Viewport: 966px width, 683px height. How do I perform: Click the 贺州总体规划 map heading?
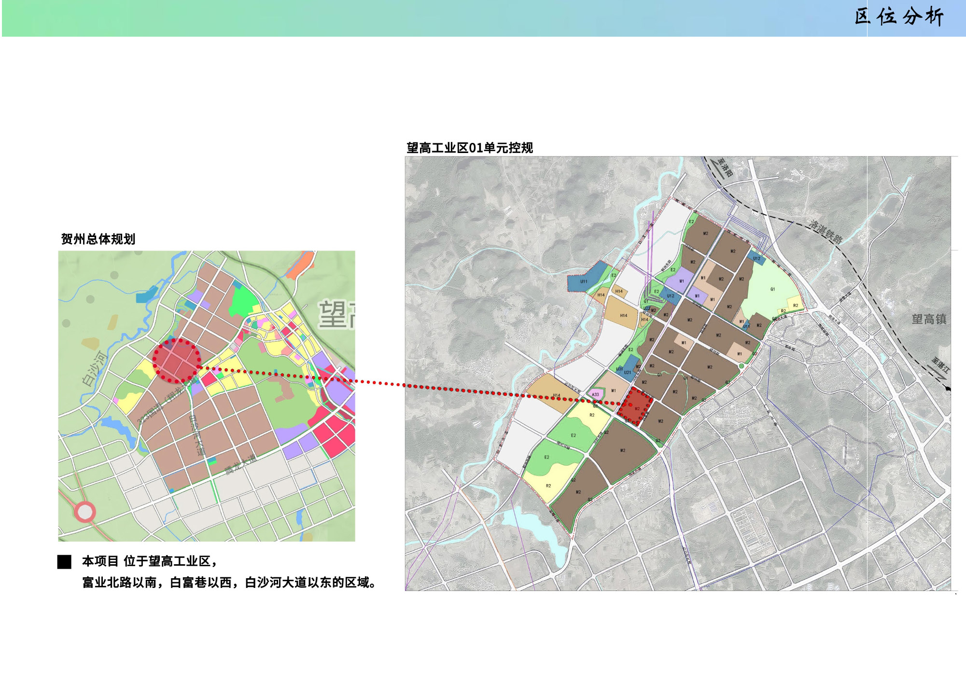pyautogui.click(x=98, y=239)
